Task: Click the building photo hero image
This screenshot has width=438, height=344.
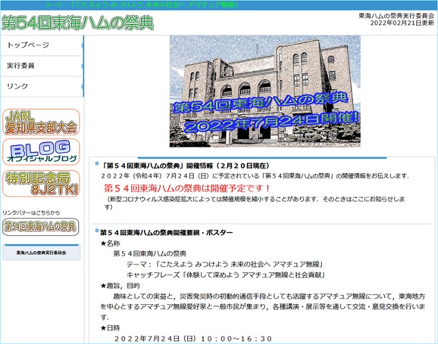Action: point(265,91)
